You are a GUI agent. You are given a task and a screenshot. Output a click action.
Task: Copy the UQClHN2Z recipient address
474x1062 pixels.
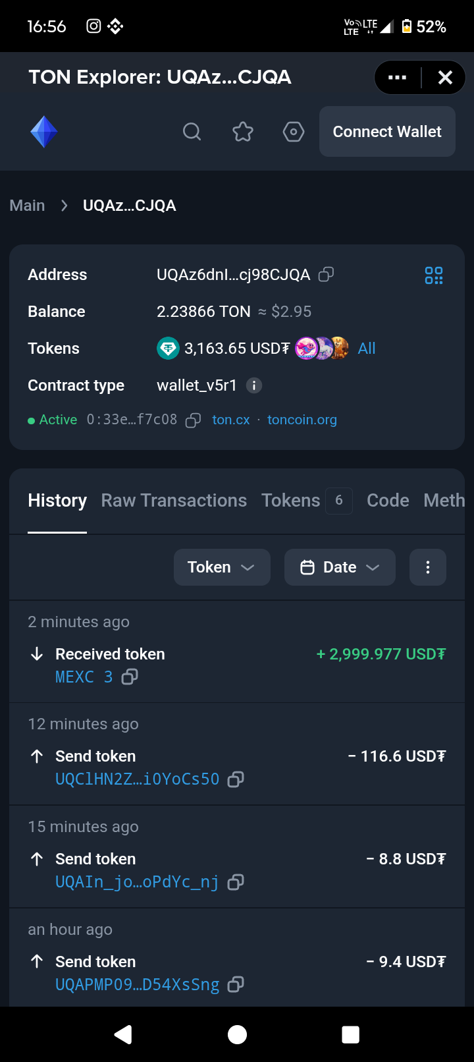(x=236, y=779)
